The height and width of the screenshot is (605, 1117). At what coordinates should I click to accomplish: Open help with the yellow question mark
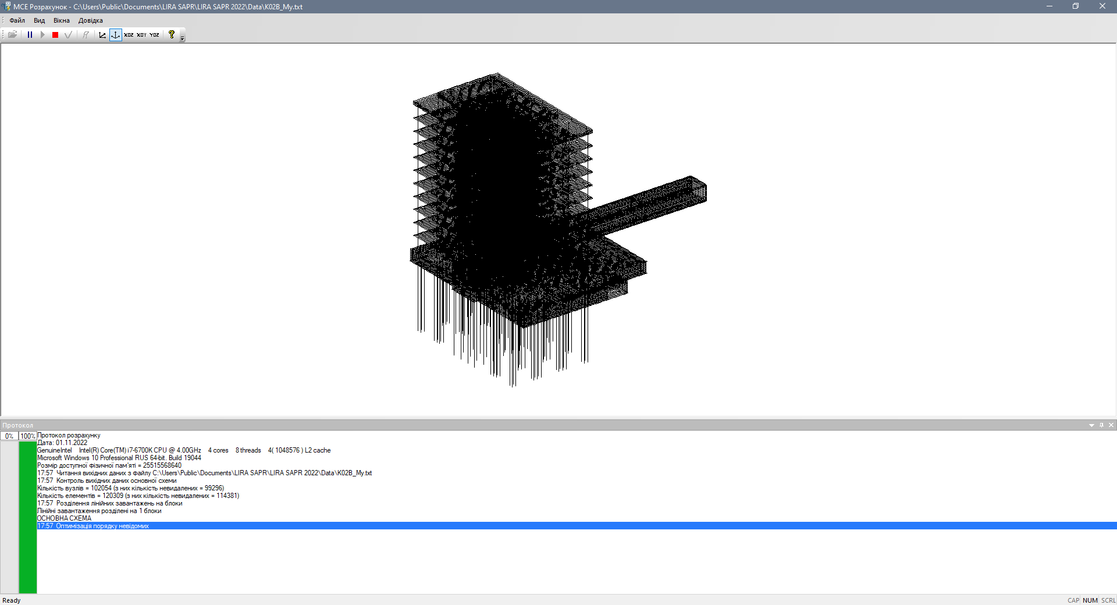(x=172, y=35)
